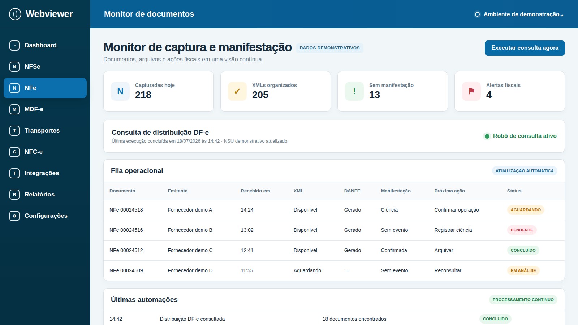Select the NFe menu item
578x325 pixels.
(45, 88)
